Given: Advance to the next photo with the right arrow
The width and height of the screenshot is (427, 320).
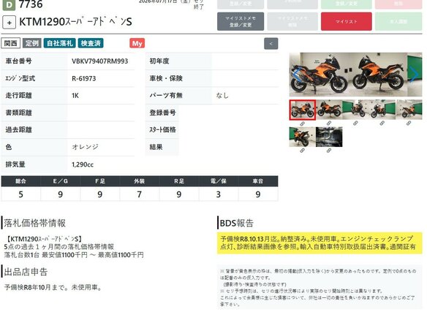Looking at the screenshot, I should tap(415, 75).
